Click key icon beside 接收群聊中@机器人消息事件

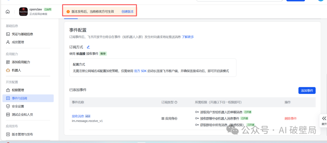(197, 119)
